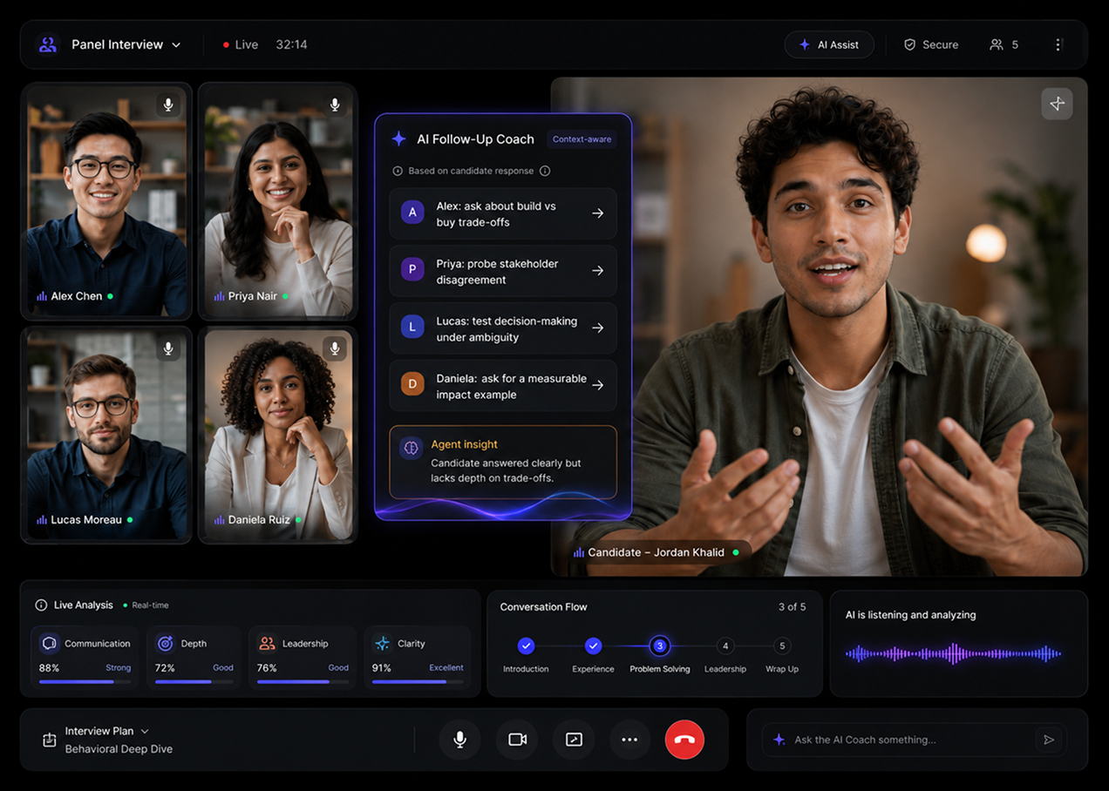
Task: Click the Leadership 76% value
Action: (267, 668)
